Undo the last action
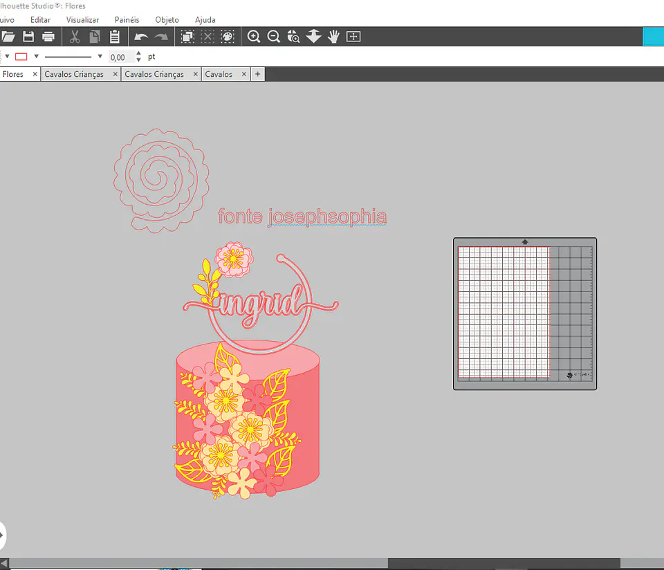 [x=140, y=37]
